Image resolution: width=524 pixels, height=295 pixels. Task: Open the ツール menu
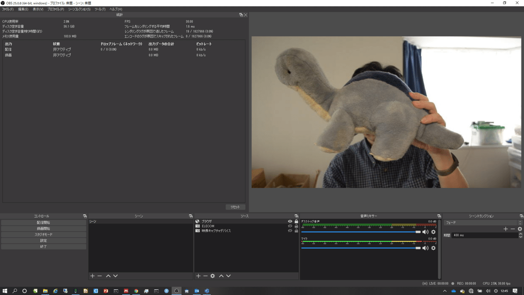coord(100,9)
